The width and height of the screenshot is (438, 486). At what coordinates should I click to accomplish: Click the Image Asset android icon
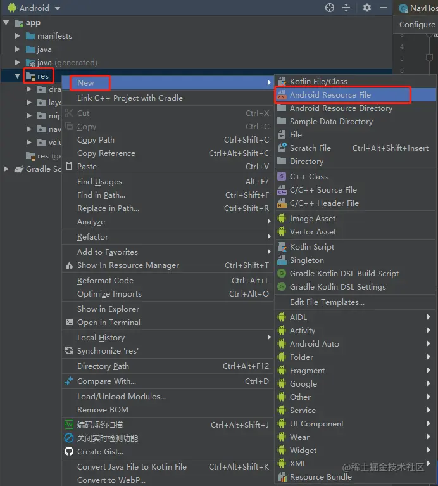pyautogui.click(x=282, y=218)
